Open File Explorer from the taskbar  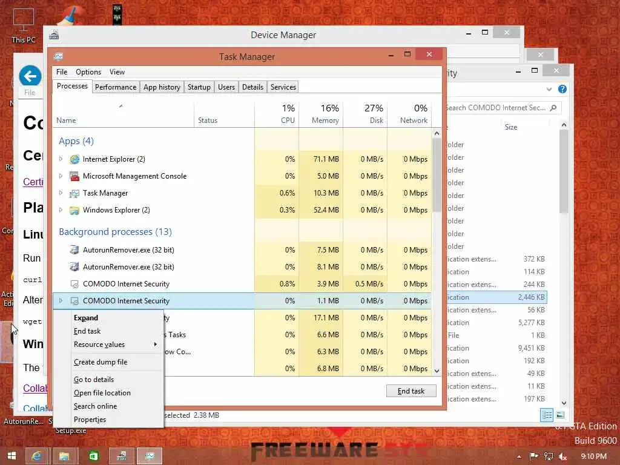(64, 456)
